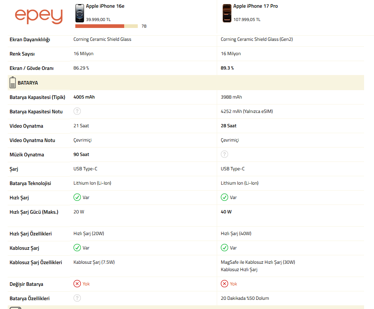The width and height of the screenshot is (374, 309).
Task: Click the BATARYA section header text
Action: pos(28,83)
